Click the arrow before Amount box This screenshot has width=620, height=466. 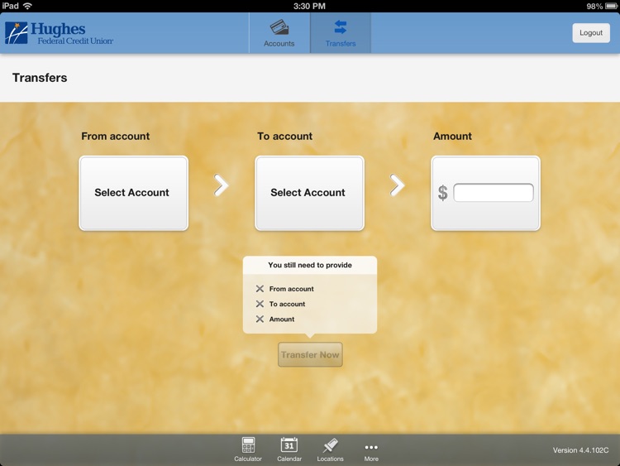click(397, 185)
